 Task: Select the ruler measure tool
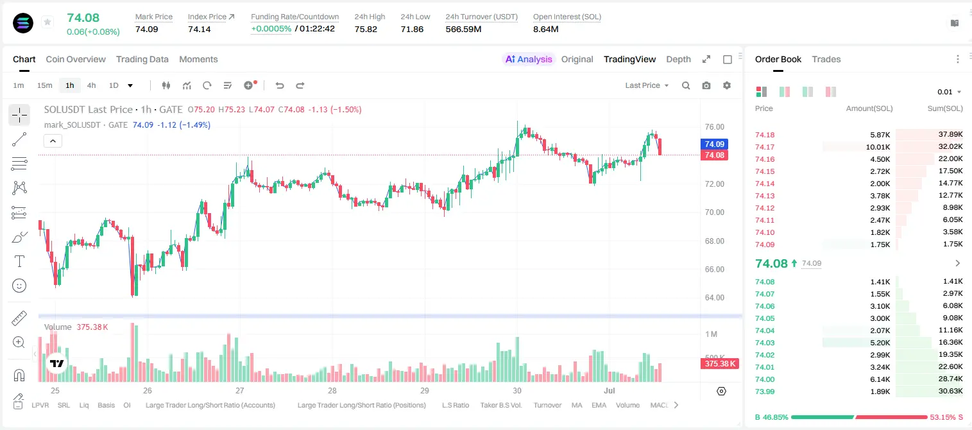pos(19,318)
